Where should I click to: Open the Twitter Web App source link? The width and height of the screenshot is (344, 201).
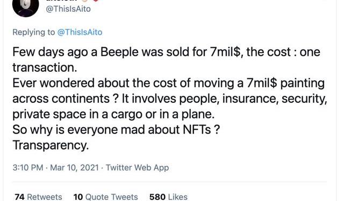138,168
